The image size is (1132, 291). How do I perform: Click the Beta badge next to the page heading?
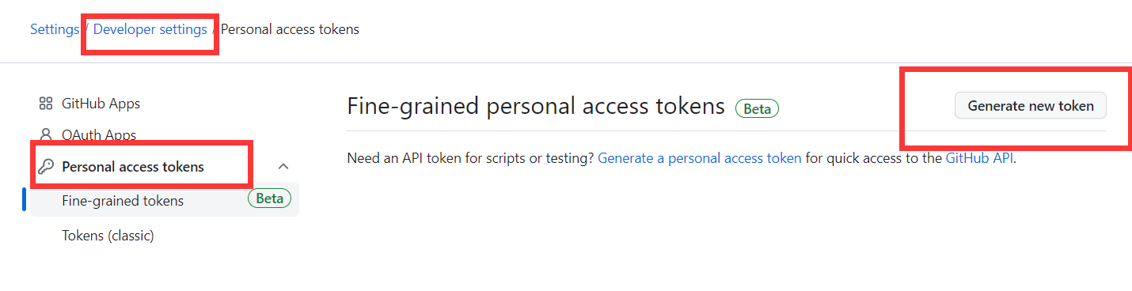[757, 109]
